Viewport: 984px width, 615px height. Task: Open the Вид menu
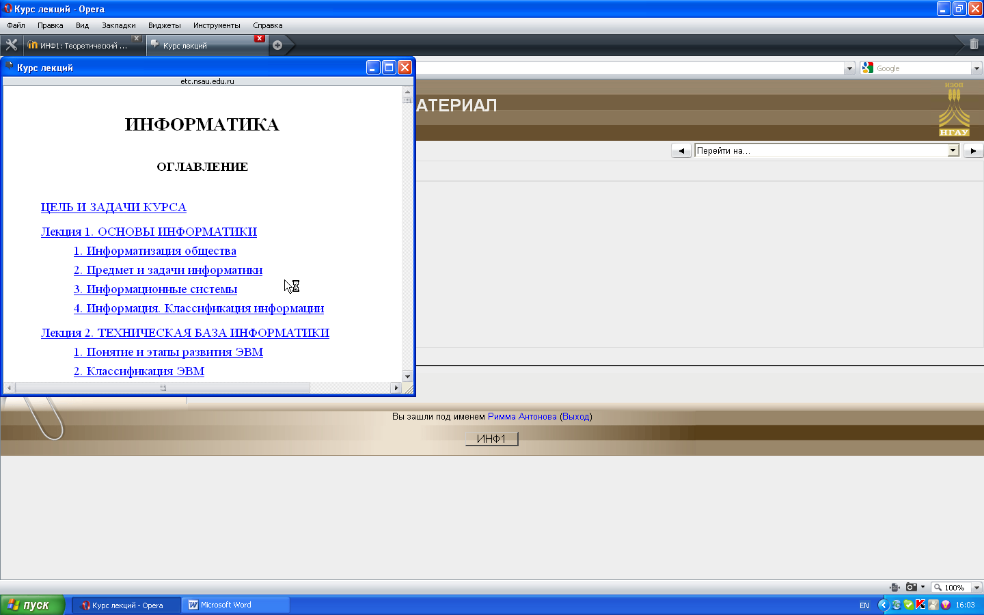[82, 25]
